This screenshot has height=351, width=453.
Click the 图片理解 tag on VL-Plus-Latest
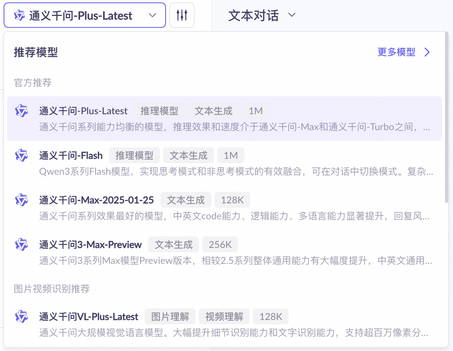tap(170, 317)
